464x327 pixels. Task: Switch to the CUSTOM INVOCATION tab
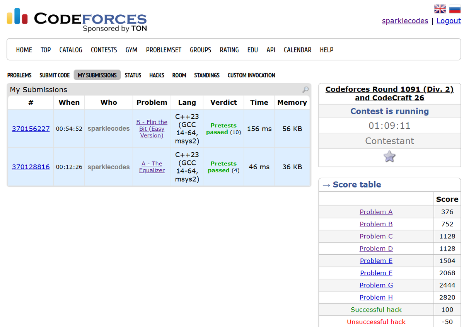pos(251,75)
